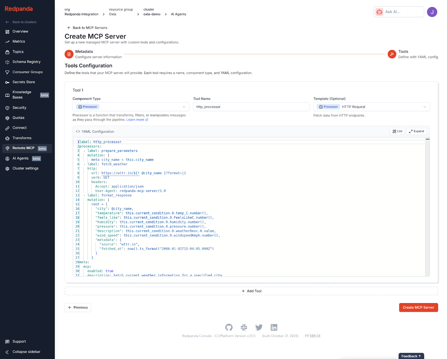The width and height of the screenshot is (447, 359).
Task: Follow the Learn more link
Action: [137, 120]
